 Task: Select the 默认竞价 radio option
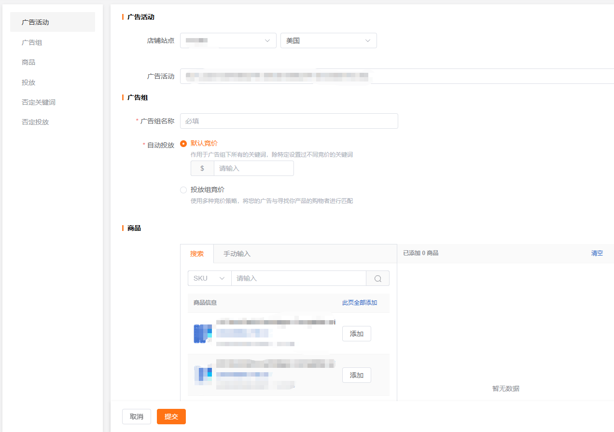pos(183,144)
